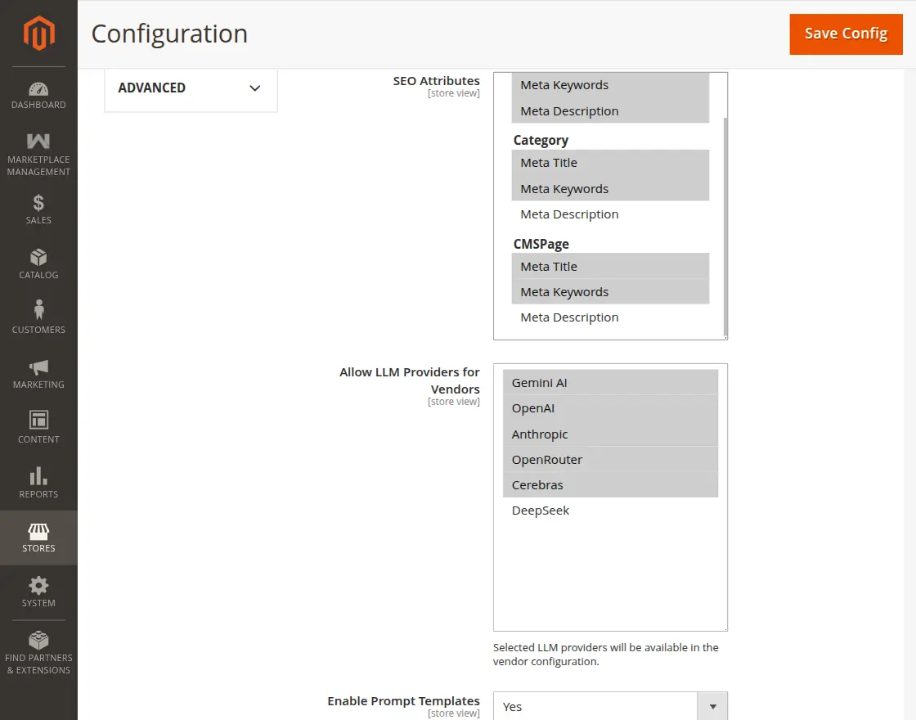916x720 pixels.
Task: Click the Stores menu label
Action: tap(38, 548)
